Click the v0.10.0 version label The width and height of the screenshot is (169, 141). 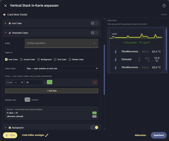tap(164, 14)
